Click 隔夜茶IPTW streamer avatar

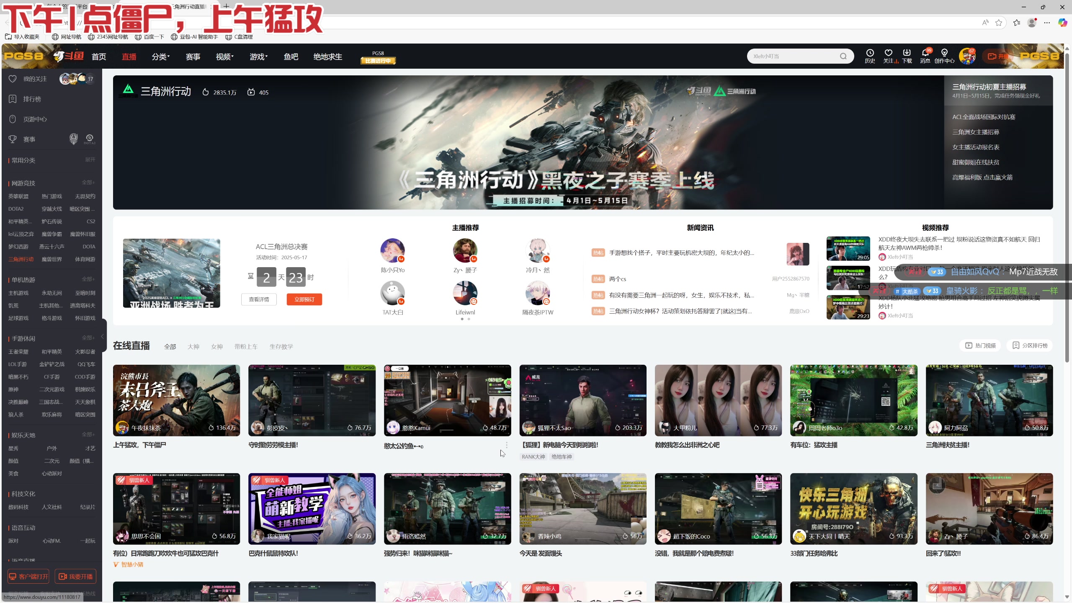coord(538,293)
